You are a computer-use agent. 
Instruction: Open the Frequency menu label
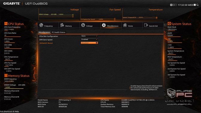49,26
